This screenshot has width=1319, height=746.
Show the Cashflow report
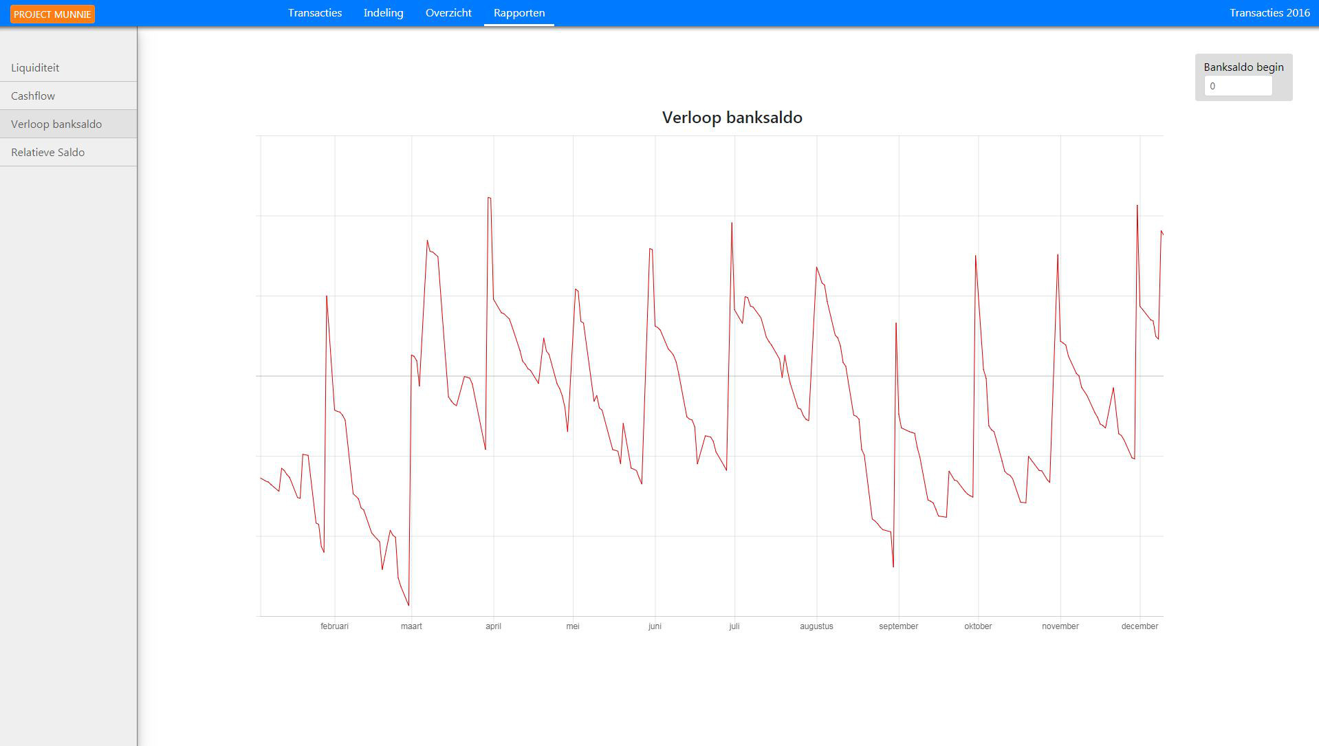click(33, 96)
